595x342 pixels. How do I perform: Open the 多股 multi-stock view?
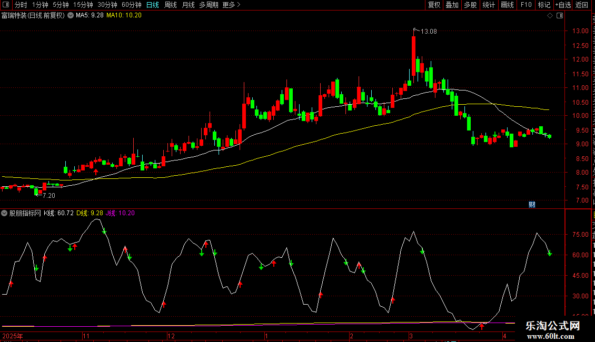pyautogui.click(x=471, y=5)
